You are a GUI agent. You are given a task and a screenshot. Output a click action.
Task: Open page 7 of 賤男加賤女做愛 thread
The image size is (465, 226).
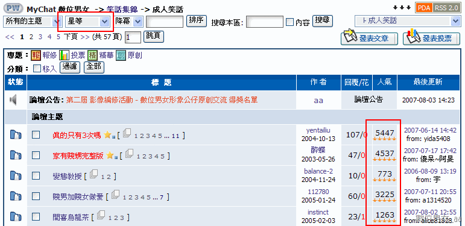point(162,197)
